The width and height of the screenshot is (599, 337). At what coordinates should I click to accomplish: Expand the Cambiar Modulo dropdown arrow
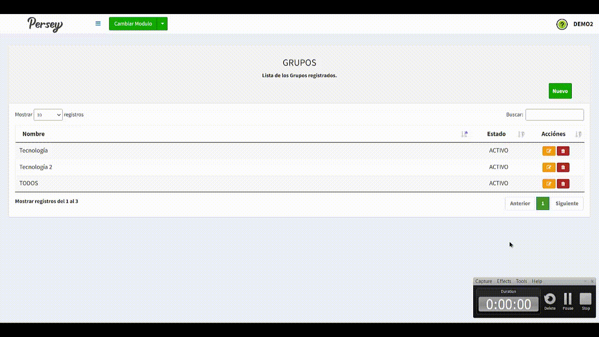coord(162,24)
